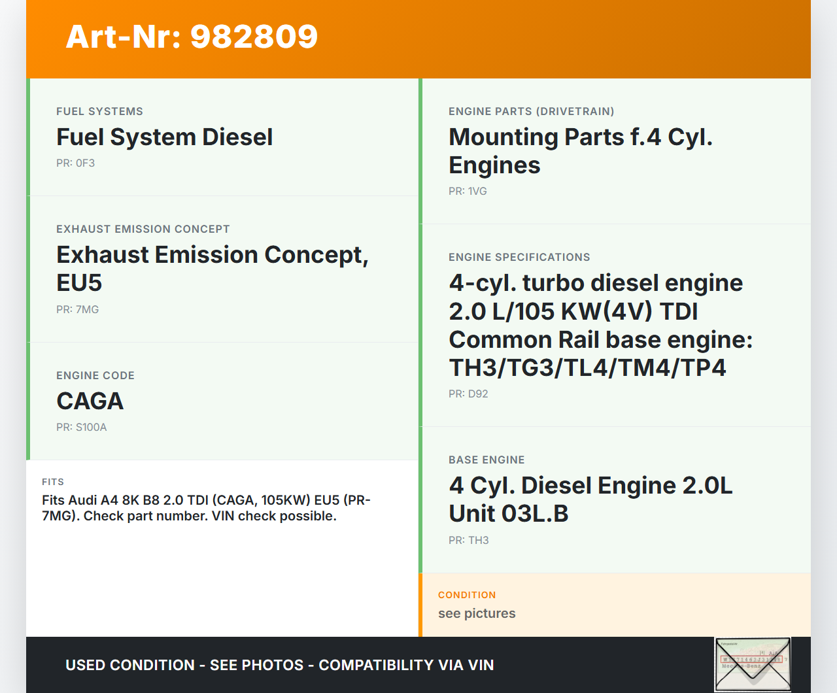Click PR code TH3

[468, 541]
